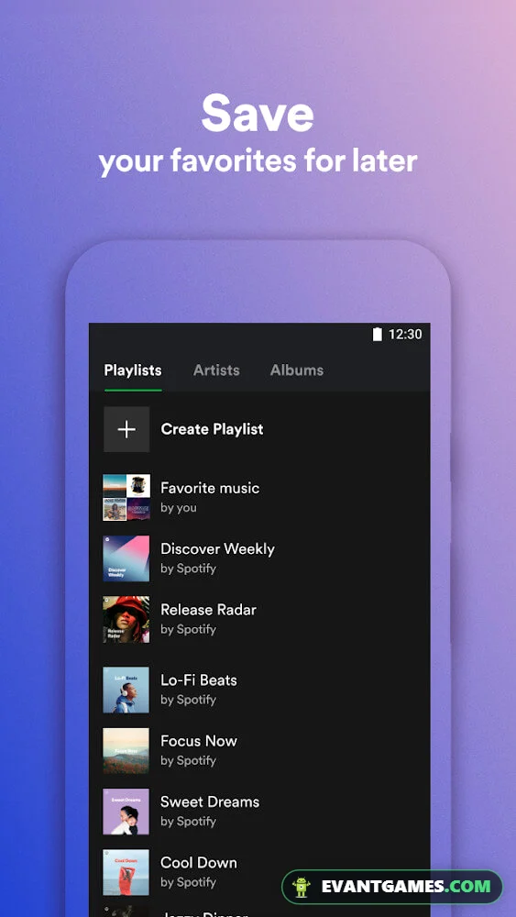Click the plus icon to create playlist
The image size is (516, 917).
coord(126,429)
